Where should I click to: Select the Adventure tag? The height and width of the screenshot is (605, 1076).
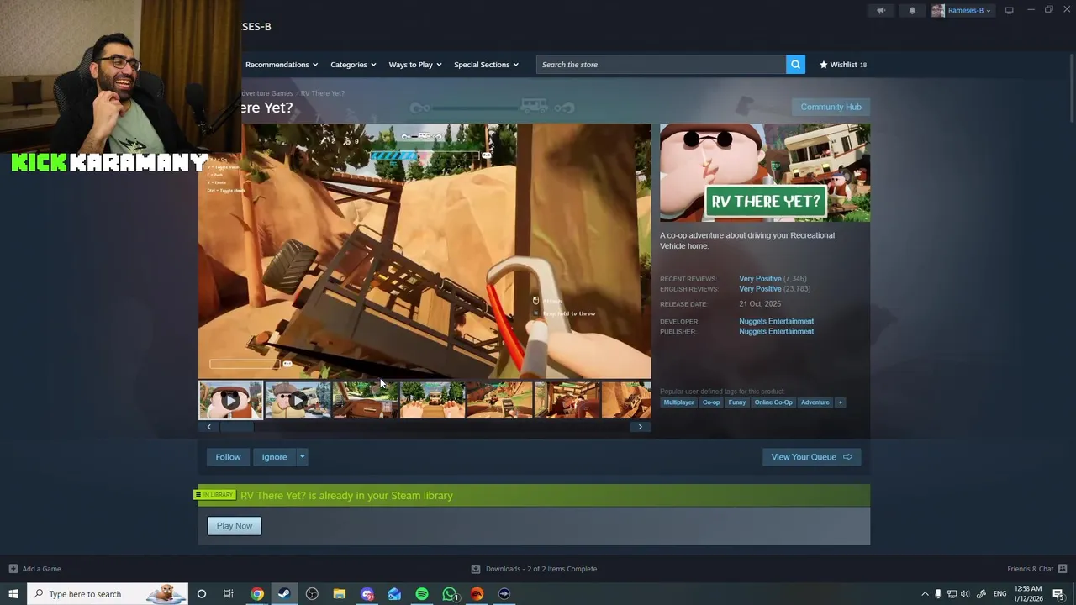815,402
